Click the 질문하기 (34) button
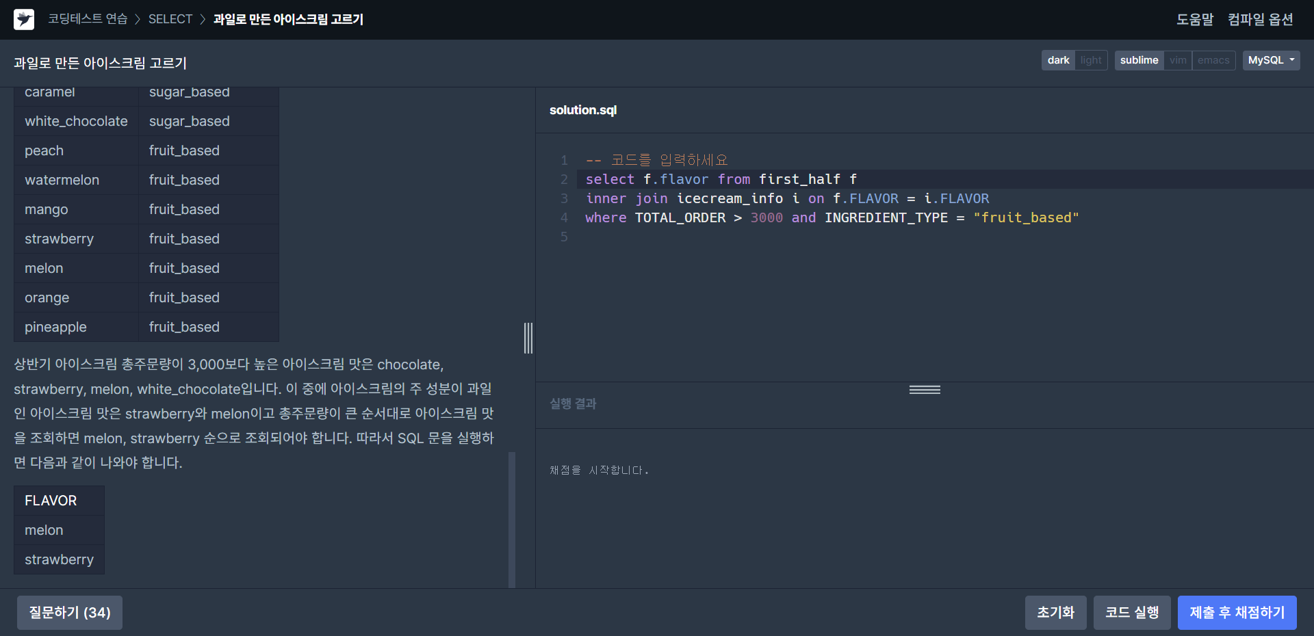This screenshot has width=1314, height=636. (70, 613)
